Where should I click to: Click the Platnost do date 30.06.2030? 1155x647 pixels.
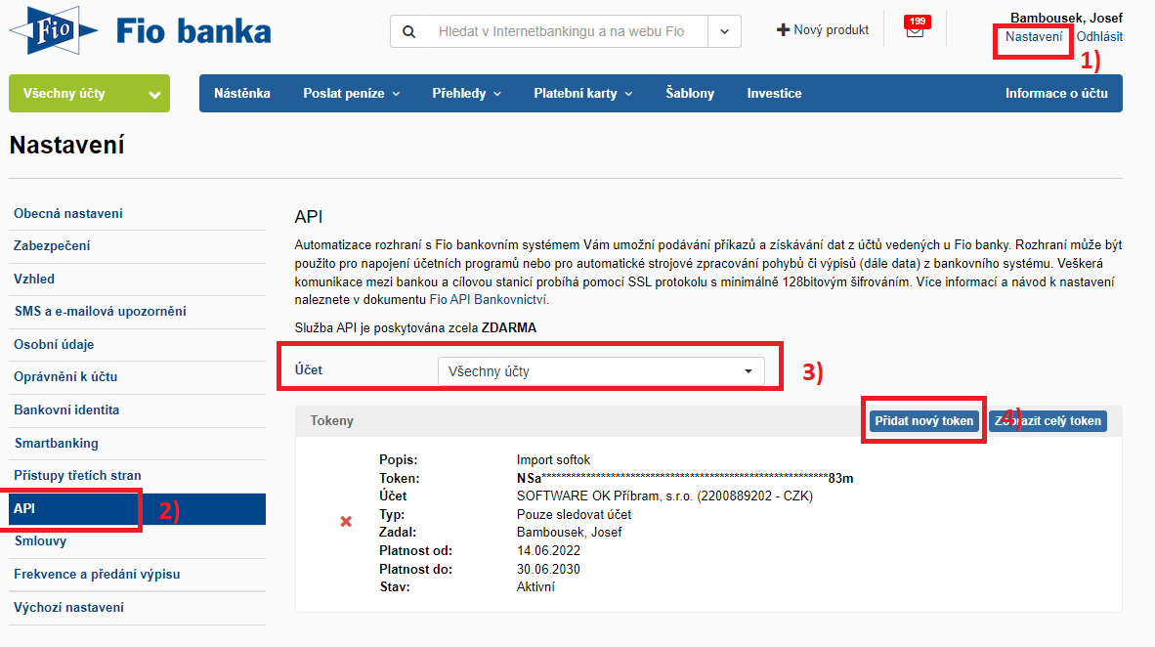[x=548, y=570]
